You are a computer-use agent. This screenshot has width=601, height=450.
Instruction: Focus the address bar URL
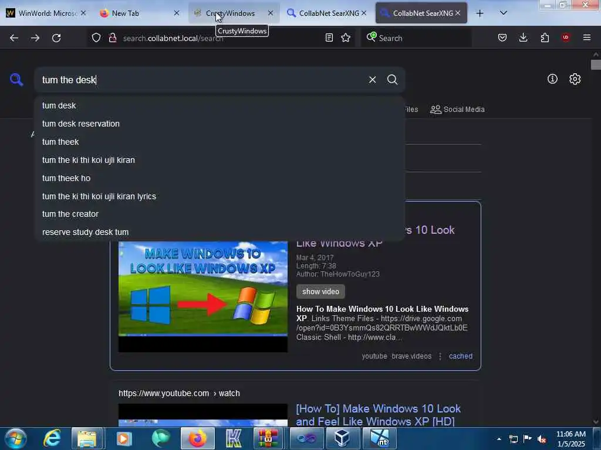221,38
